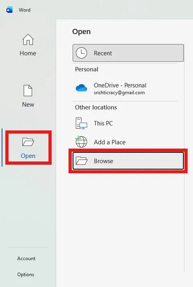
Task: Click the srishticracy@gmail.com account text
Action: click(119, 93)
